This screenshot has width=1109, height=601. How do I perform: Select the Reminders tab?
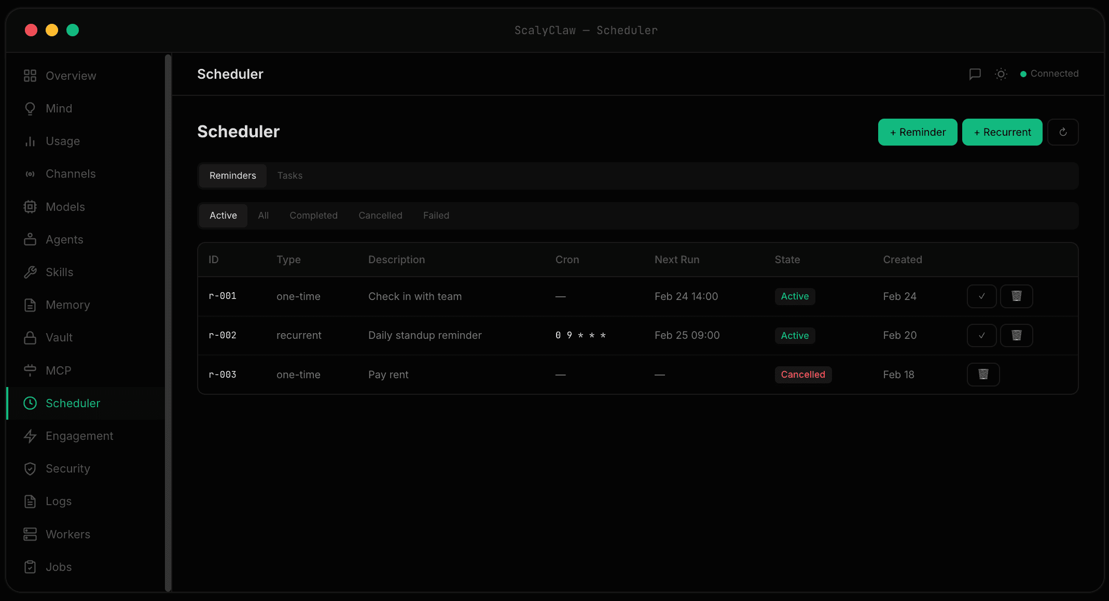click(x=232, y=176)
